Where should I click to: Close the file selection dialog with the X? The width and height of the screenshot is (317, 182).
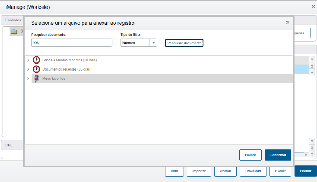click(288, 23)
